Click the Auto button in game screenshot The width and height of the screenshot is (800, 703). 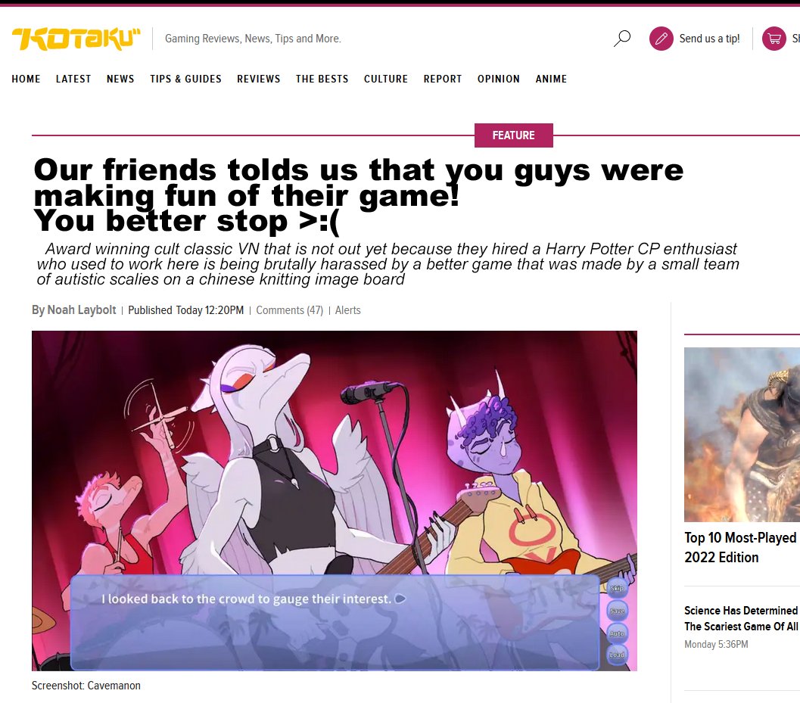617,633
